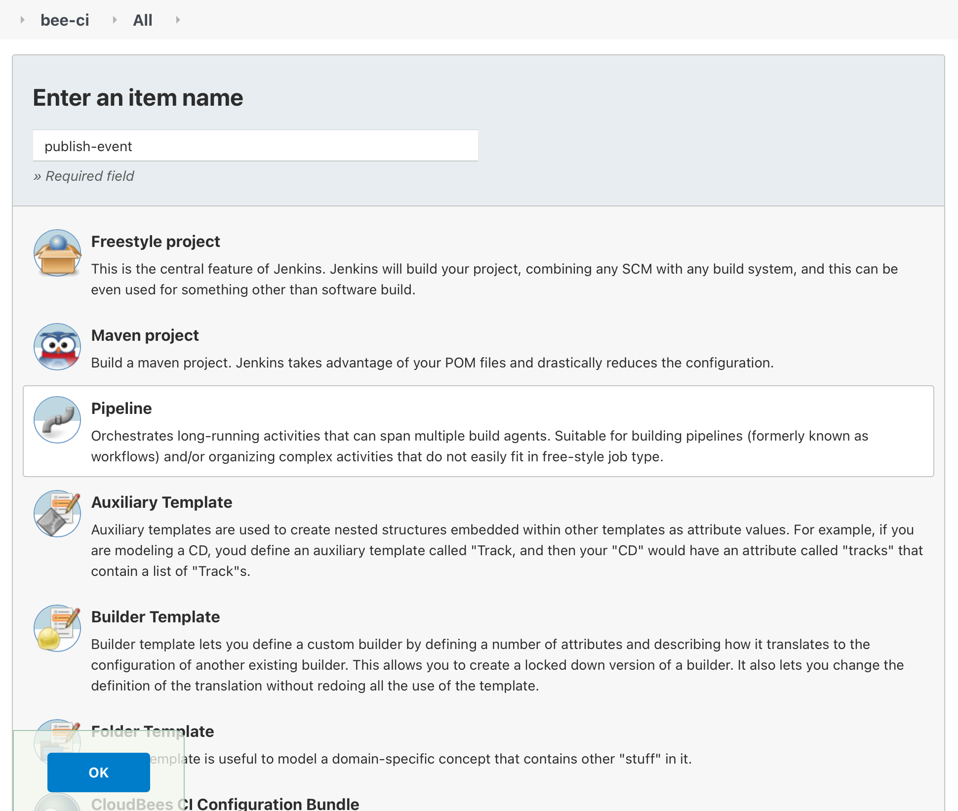Select the Freestyle project item type

coord(155,241)
